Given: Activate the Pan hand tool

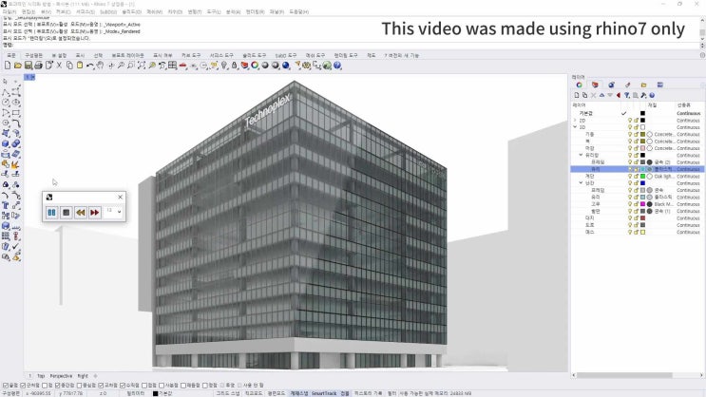Looking at the screenshot, I should click(100, 66).
